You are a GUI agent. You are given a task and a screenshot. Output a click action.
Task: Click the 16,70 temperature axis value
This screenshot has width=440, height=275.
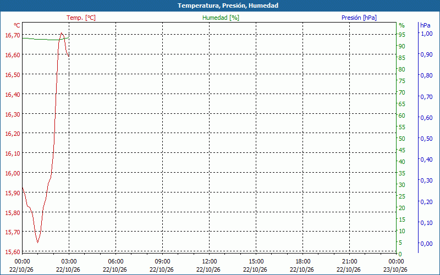pos(13,35)
